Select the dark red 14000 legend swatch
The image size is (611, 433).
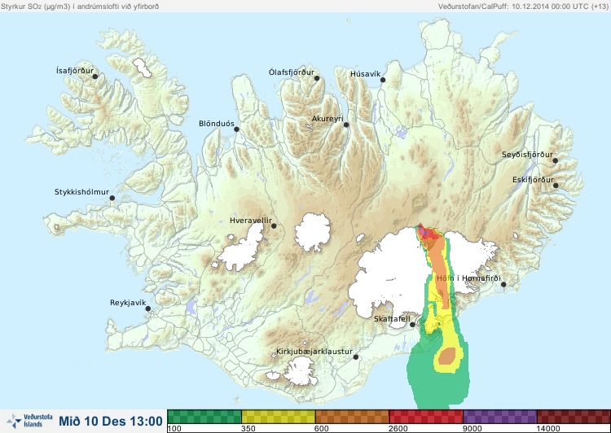(574, 417)
